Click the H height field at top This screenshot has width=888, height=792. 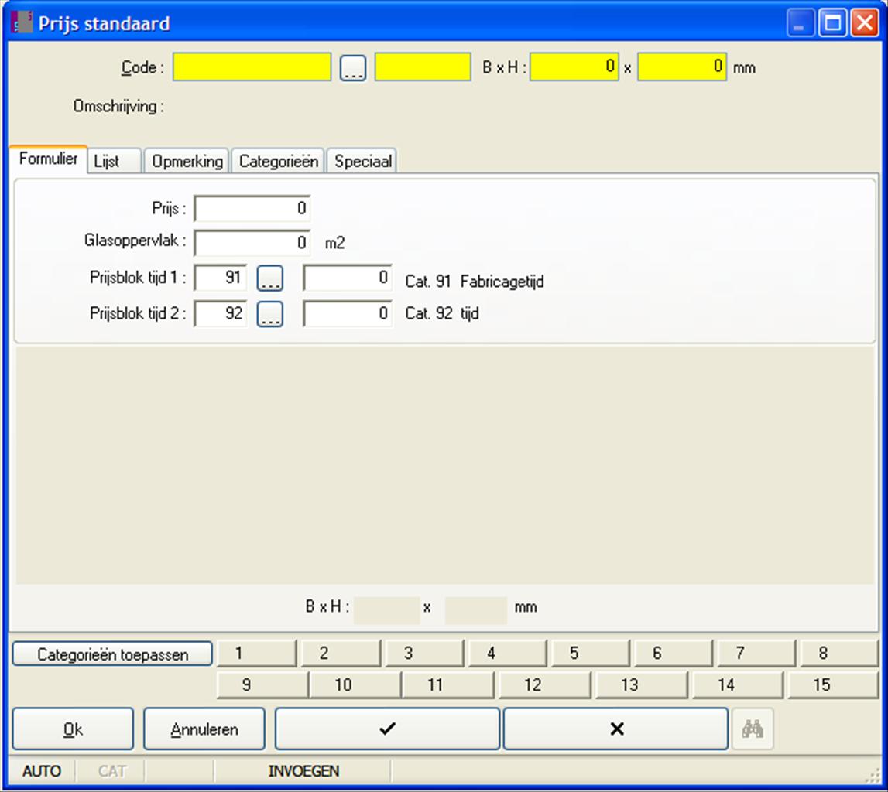[682, 67]
